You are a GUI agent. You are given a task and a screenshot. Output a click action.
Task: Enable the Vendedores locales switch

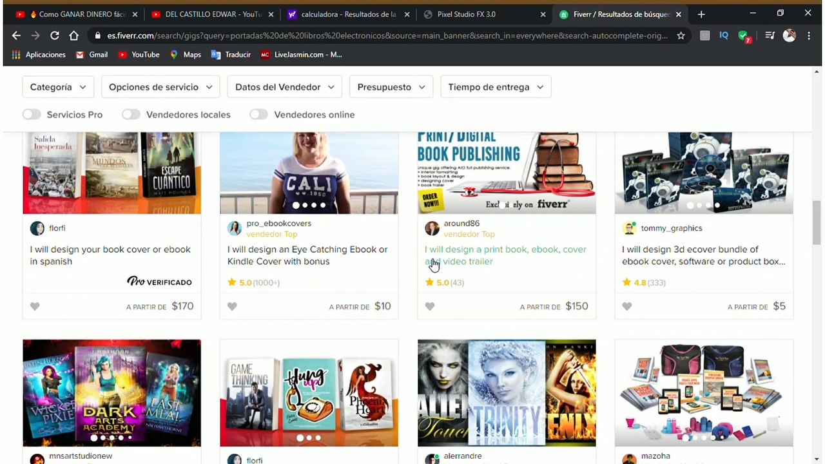[131, 115]
